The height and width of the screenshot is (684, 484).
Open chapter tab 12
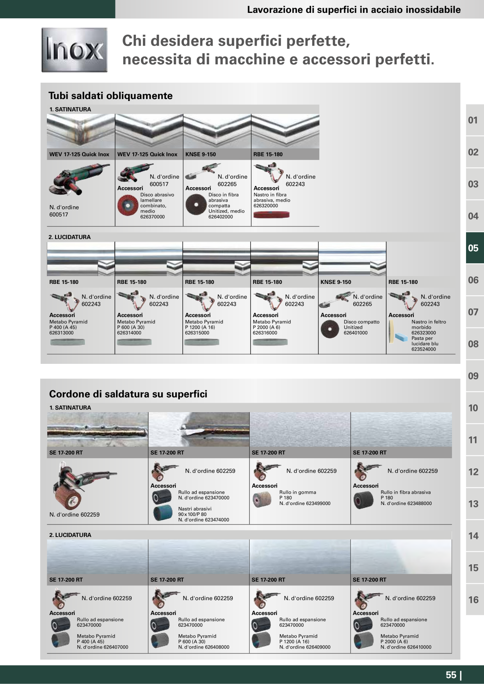pos(475,472)
